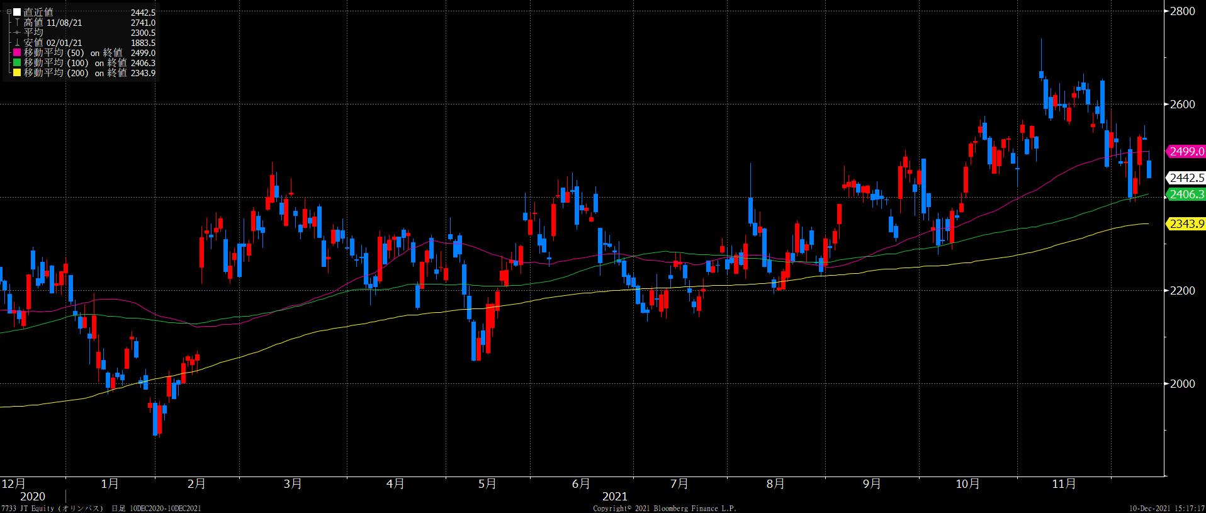Click the 11月 label on time axis

tap(1064, 484)
